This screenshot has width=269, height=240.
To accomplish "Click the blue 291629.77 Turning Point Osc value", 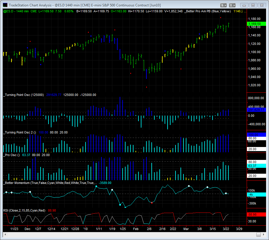I will tap(54, 95).
